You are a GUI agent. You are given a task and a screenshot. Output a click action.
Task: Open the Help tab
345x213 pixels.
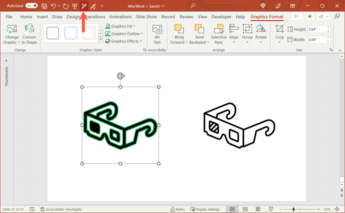[240, 17]
